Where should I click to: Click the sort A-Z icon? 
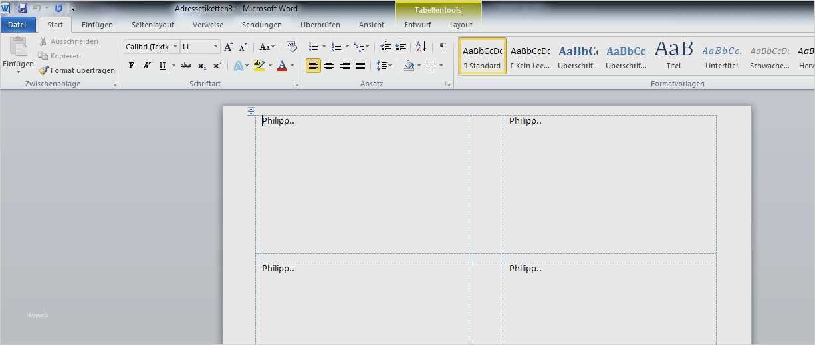coord(421,47)
